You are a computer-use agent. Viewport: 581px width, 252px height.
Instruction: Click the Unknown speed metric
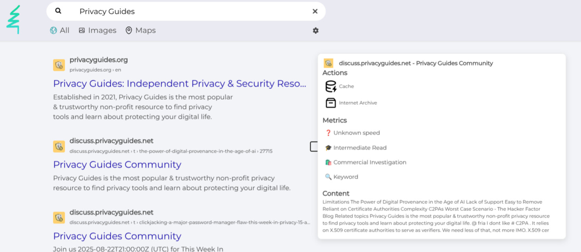[x=352, y=133]
